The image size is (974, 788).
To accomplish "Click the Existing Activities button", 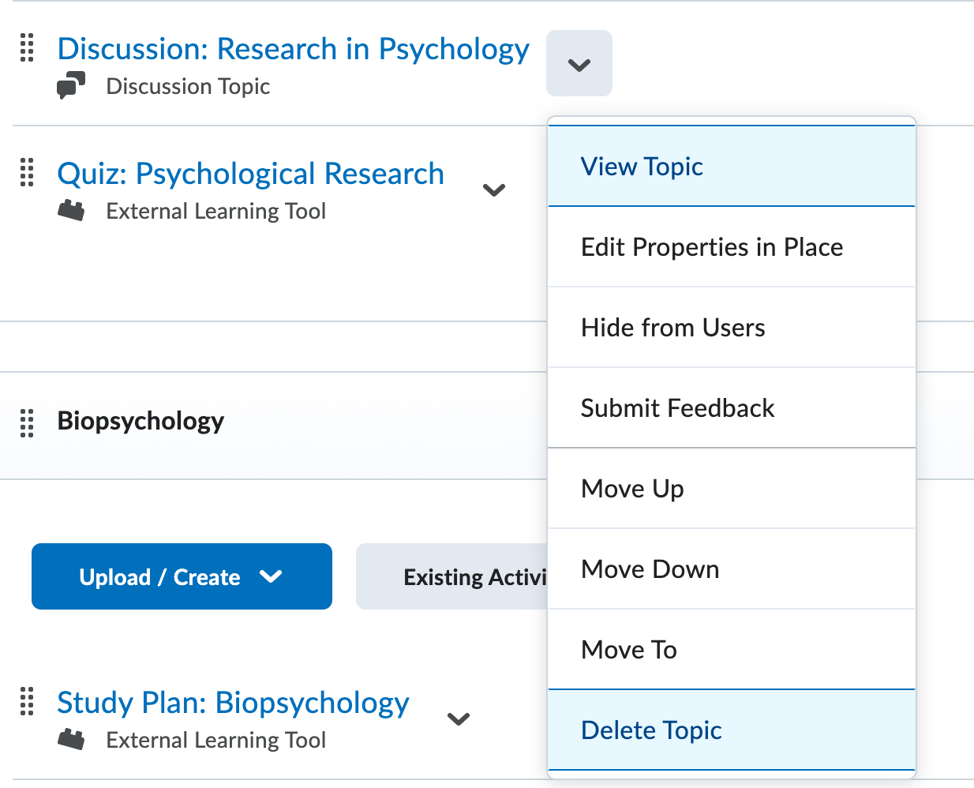I will click(453, 577).
